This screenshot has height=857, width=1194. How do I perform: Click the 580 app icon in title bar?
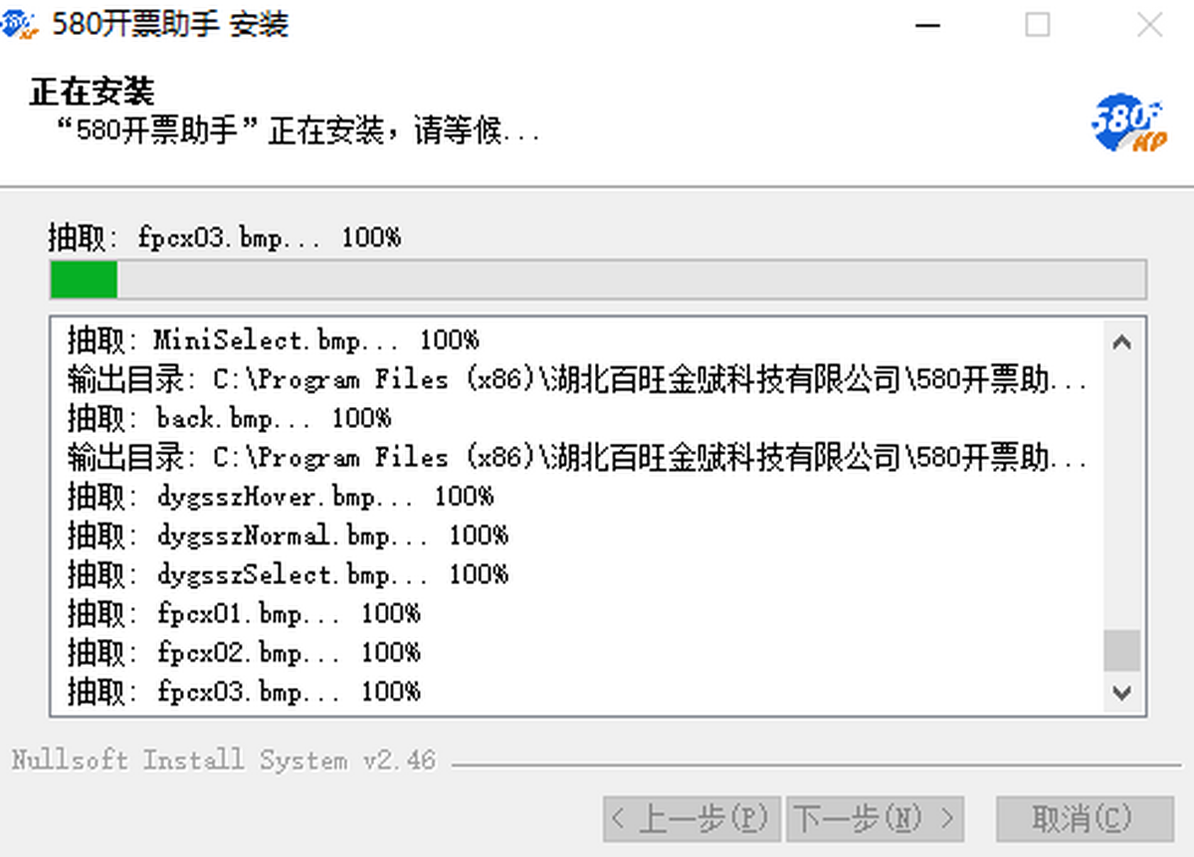20,24
